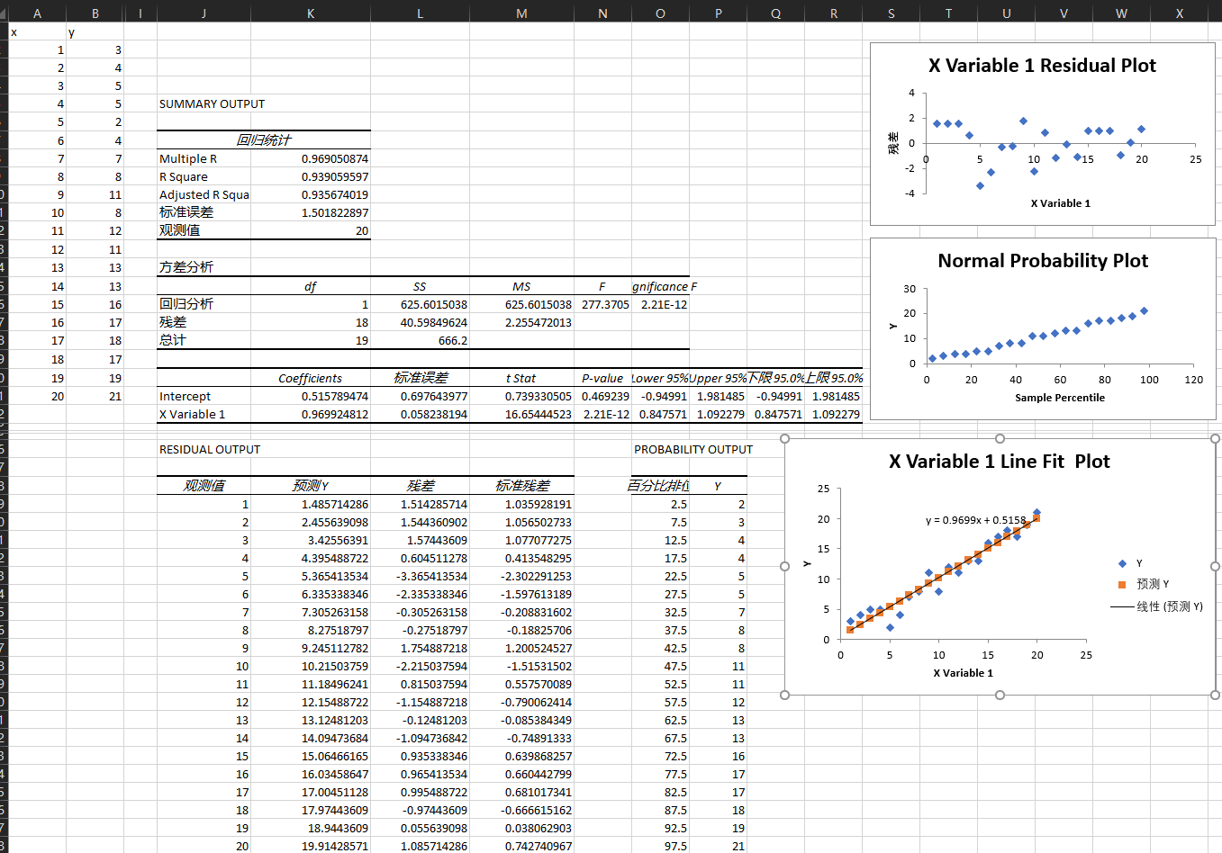
Task: Click the y header cell in column B
Action: coord(95,31)
